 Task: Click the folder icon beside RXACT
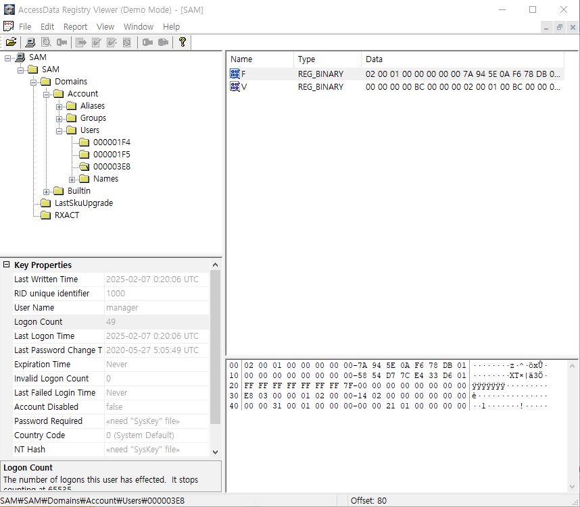(x=46, y=215)
